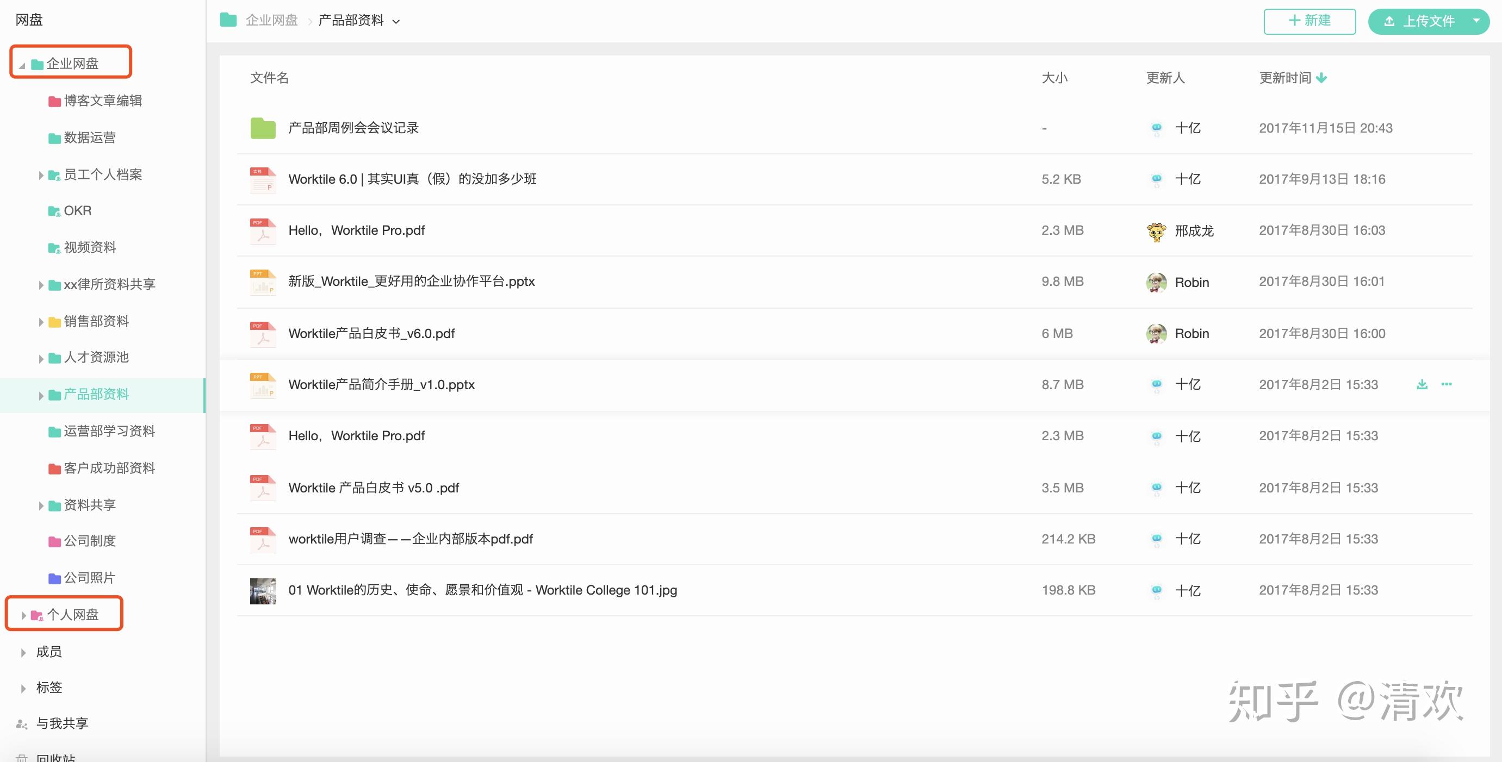This screenshot has width=1502, height=762.
Task: Click the shared folder icon of OKR
Action: (54, 211)
